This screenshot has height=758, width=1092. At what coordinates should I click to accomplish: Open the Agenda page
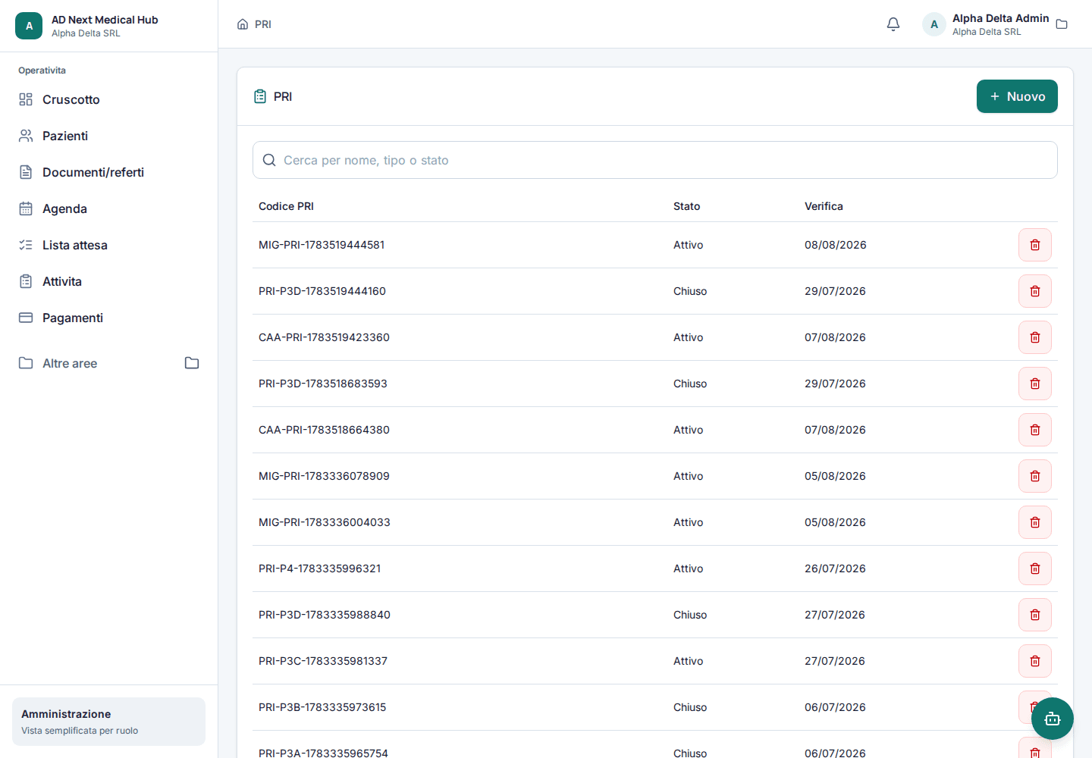click(x=108, y=208)
